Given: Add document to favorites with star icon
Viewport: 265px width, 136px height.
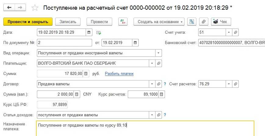Looking at the screenshot, I should (x=35, y=8).
